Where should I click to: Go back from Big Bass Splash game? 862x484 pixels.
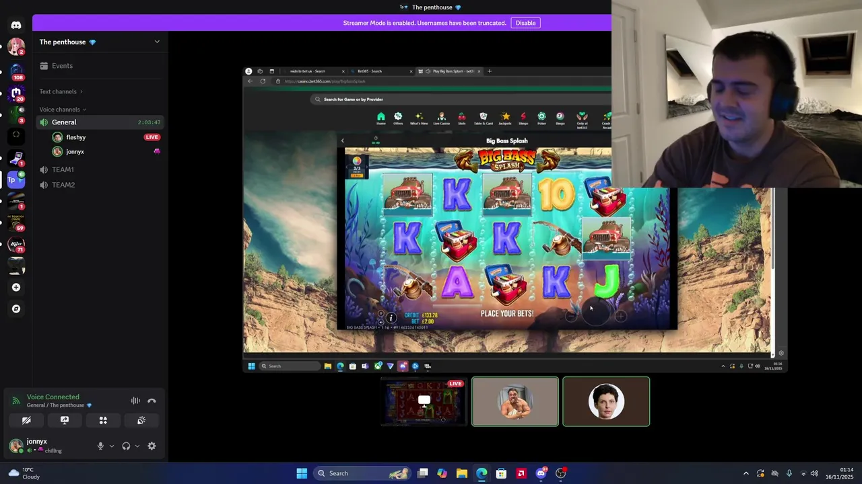[x=342, y=140]
